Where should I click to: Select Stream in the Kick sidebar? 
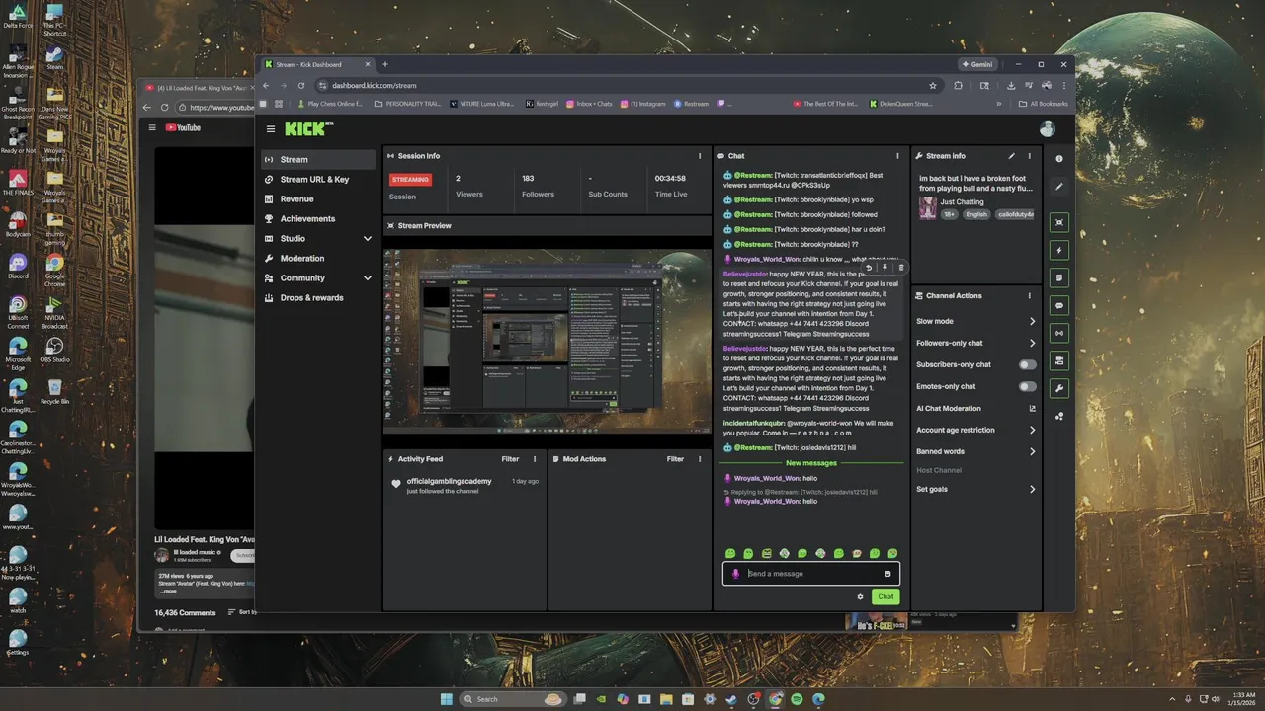click(x=318, y=159)
